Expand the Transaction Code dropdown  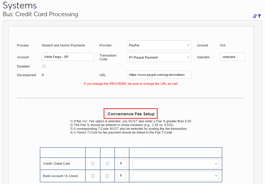pyautogui.click(x=159, y=57)
